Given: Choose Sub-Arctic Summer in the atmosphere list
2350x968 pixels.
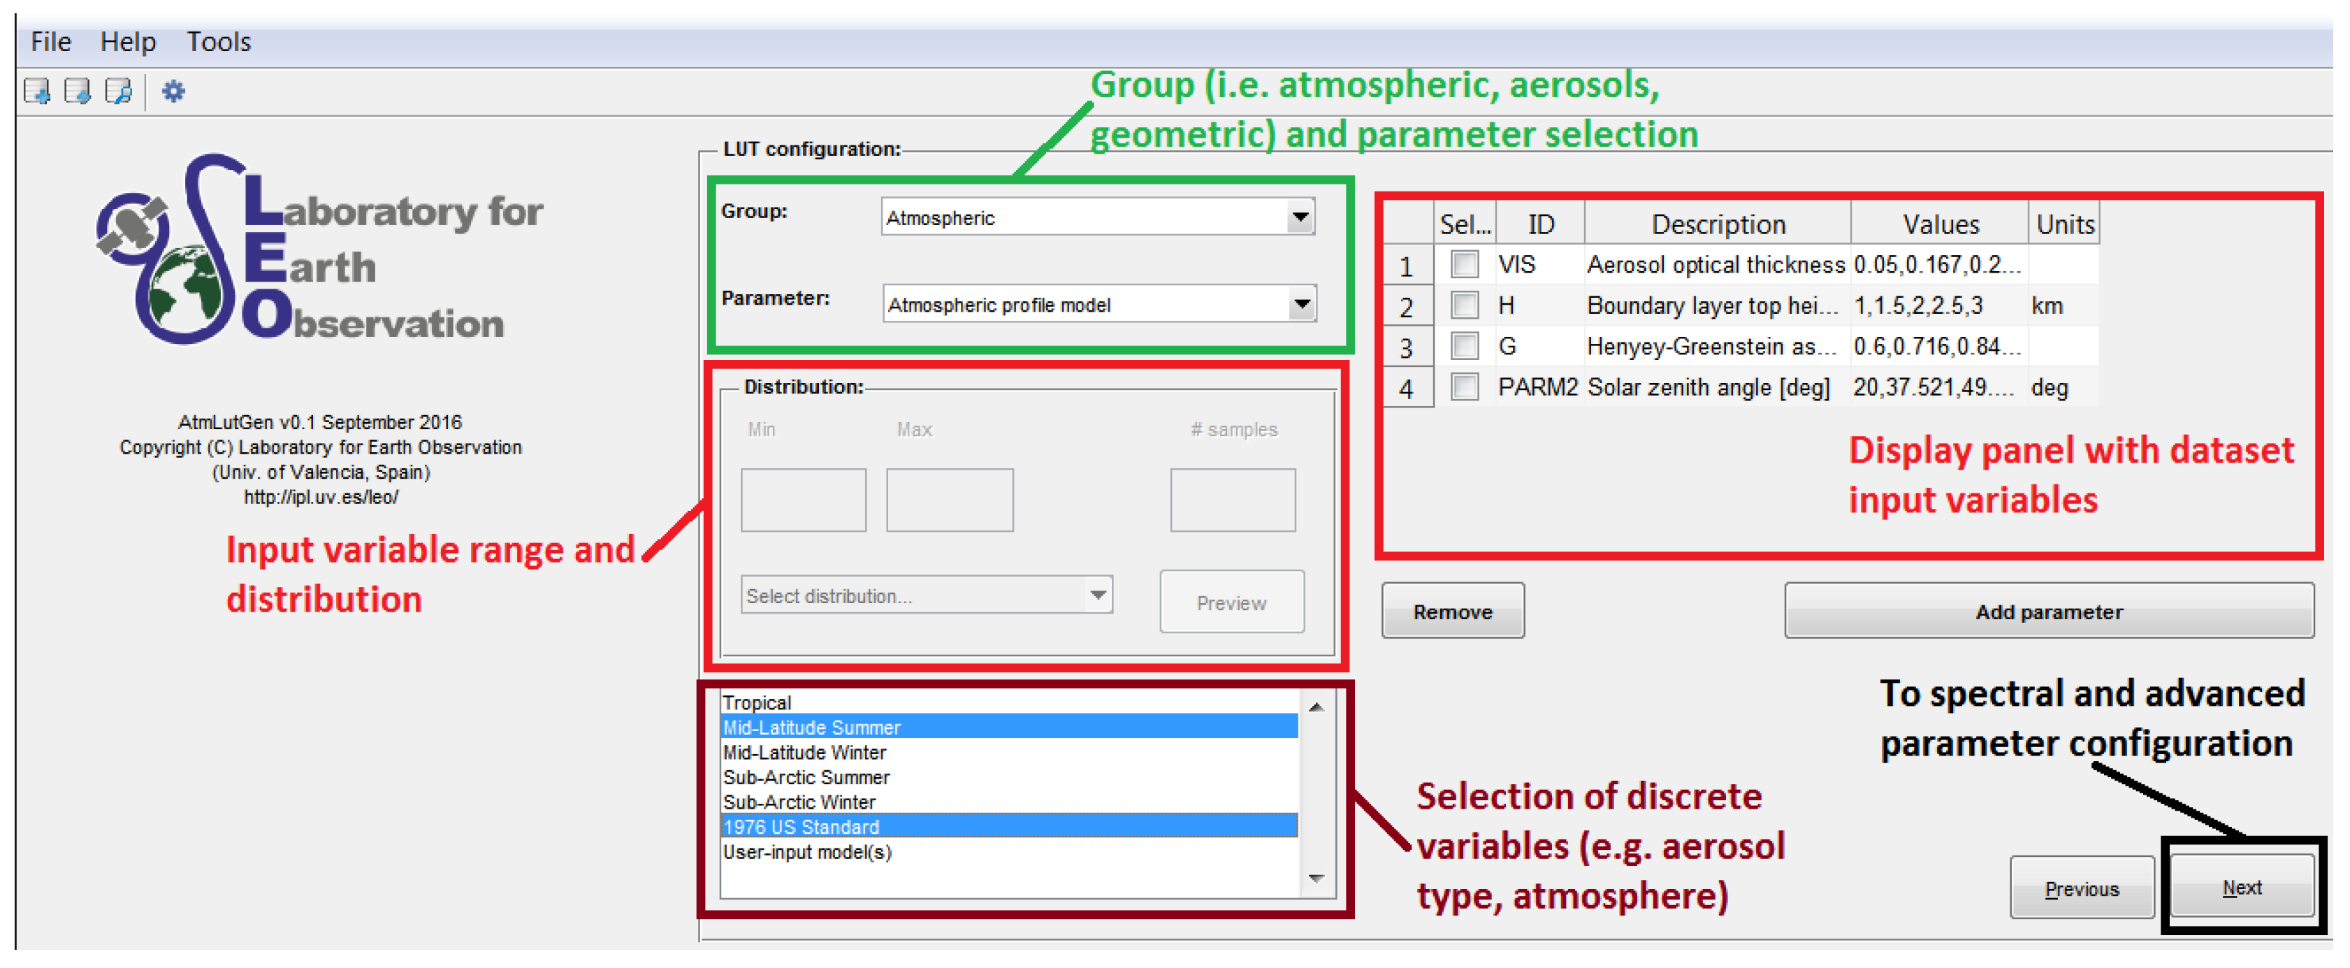Looking at the screenshot, I should [806, 777].
